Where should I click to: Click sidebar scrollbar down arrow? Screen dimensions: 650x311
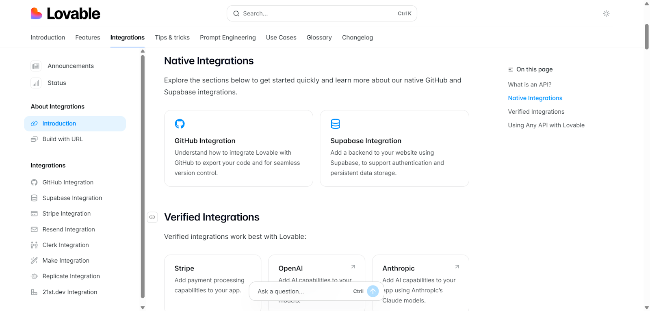[x=143, y=307]
